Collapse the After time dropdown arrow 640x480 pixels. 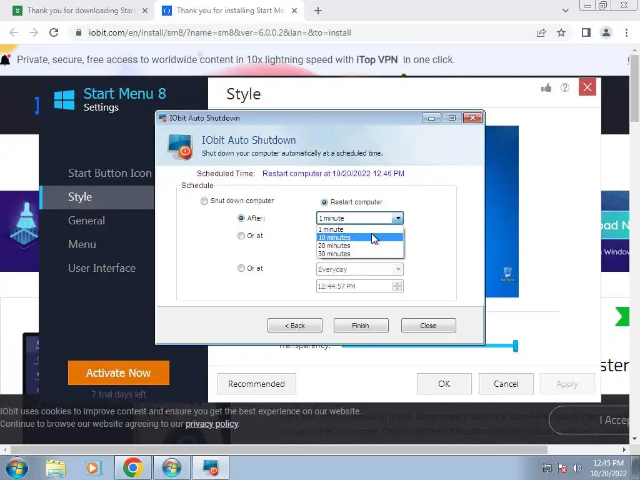398,218
